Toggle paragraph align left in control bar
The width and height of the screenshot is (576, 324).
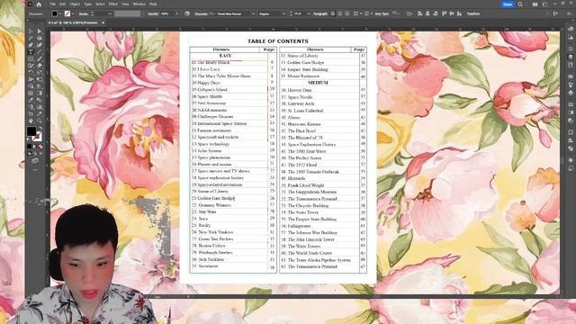[333, 14]
